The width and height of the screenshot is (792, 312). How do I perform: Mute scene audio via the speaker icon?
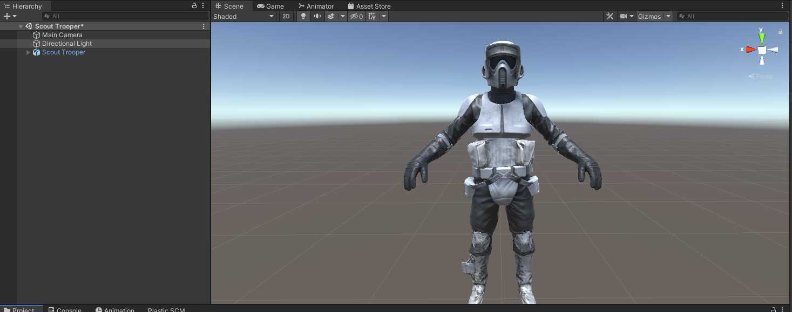[x=317, y=16]
